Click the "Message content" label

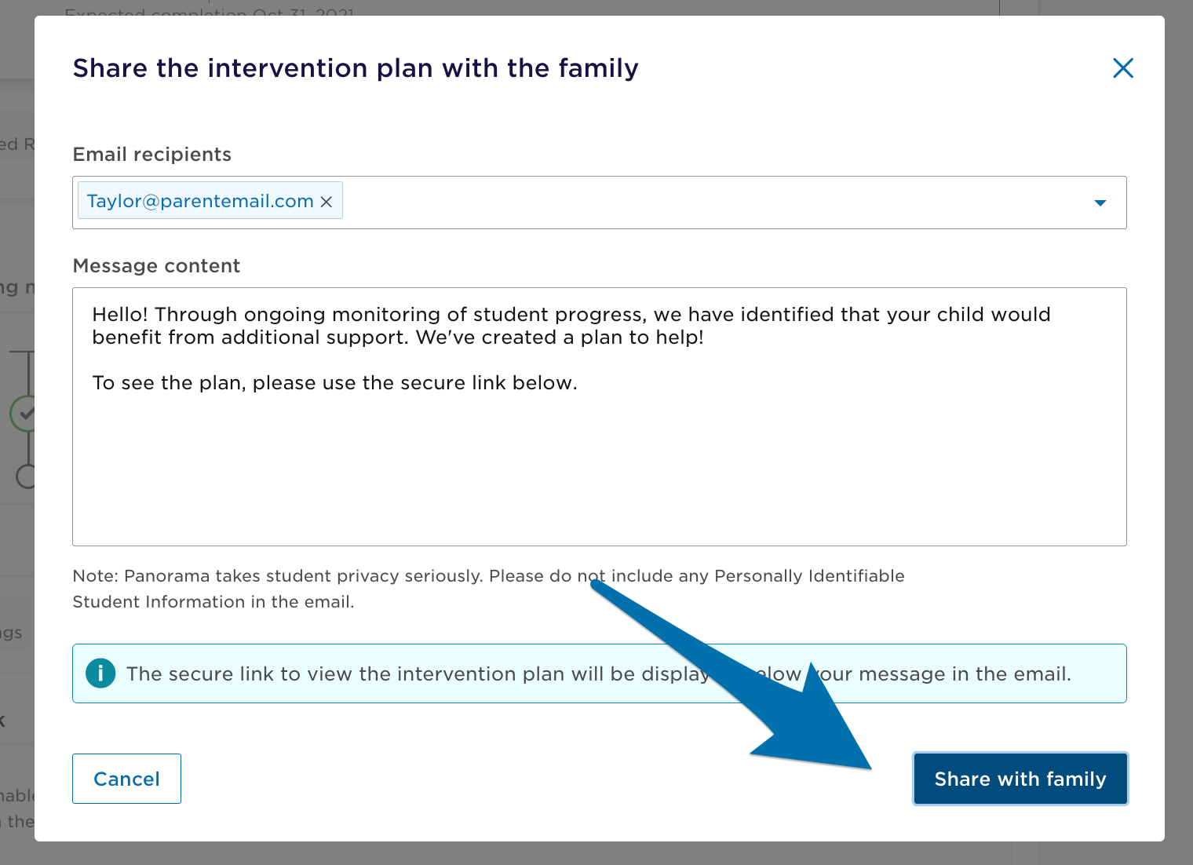point(156,266)
